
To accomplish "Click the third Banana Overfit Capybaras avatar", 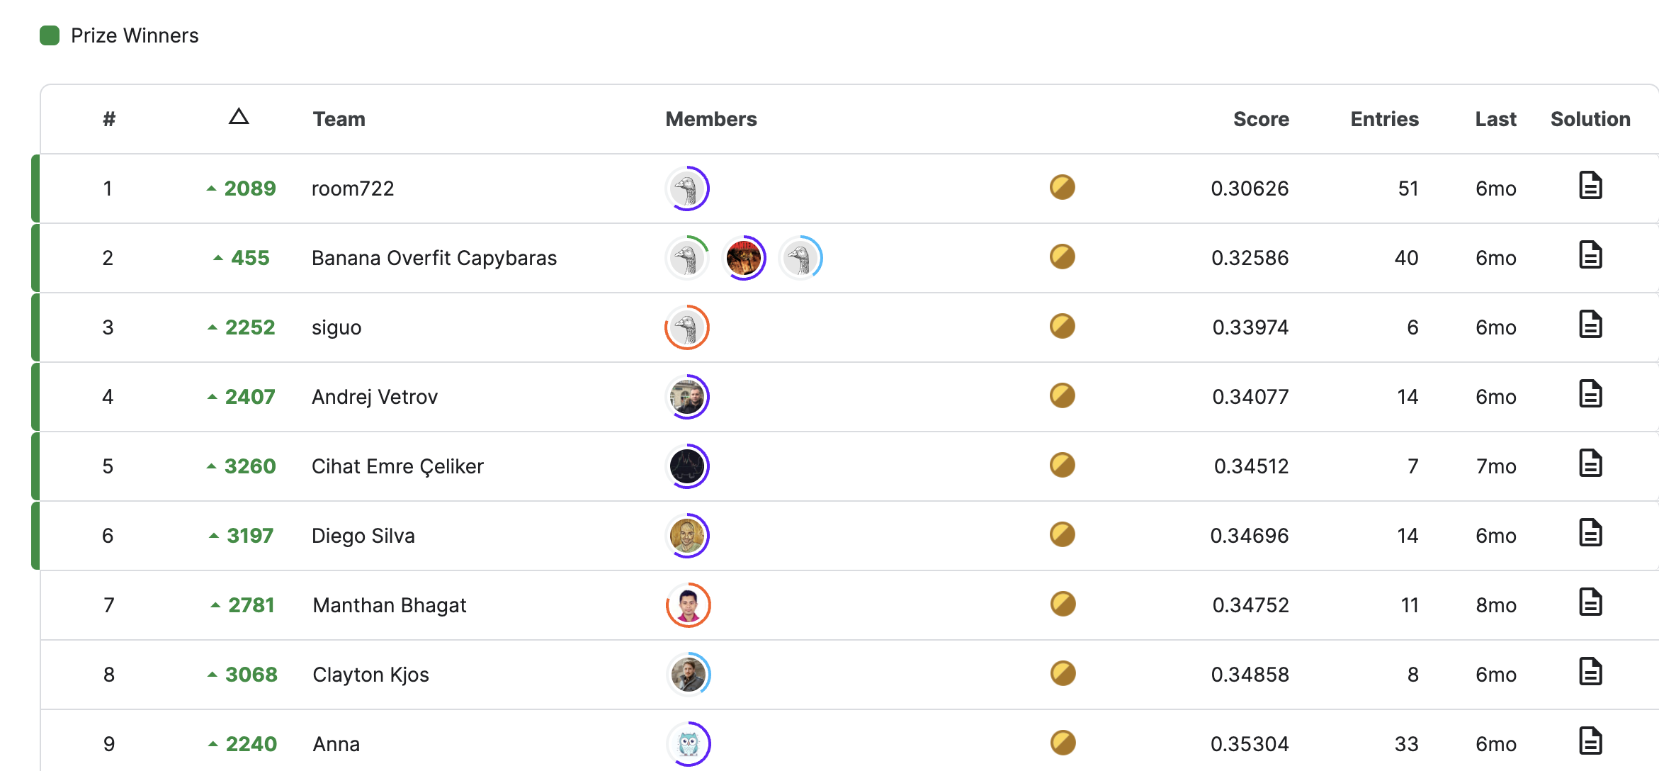I will pos(800,258).
